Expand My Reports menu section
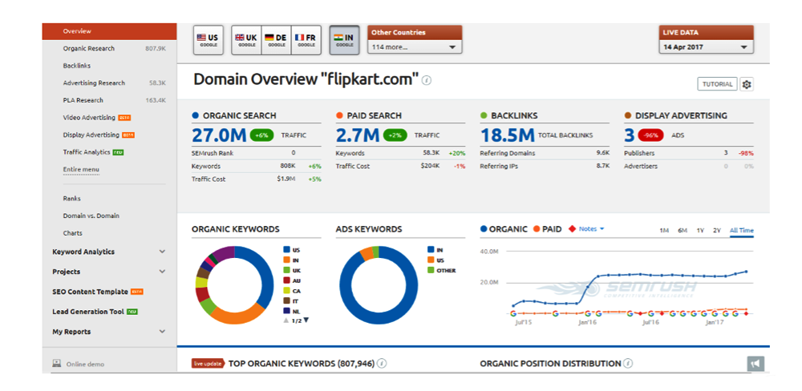Viewport: 802px width, 391px height. click(x=109, y=332)
